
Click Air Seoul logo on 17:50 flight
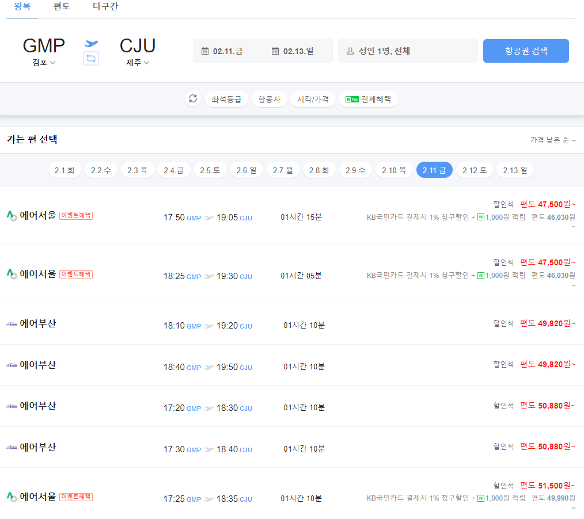point(12,216)
